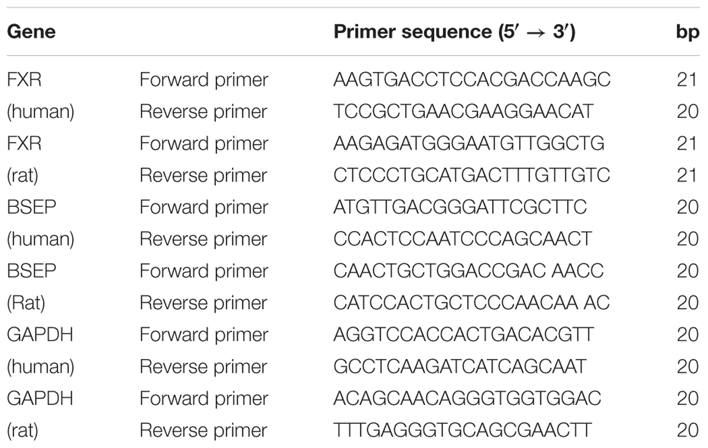The height and width of the screenshot is (448, 708).
Task: Click sequence ACAGCAACAGGGTGGTGGAC
Action: pos(467,398)
